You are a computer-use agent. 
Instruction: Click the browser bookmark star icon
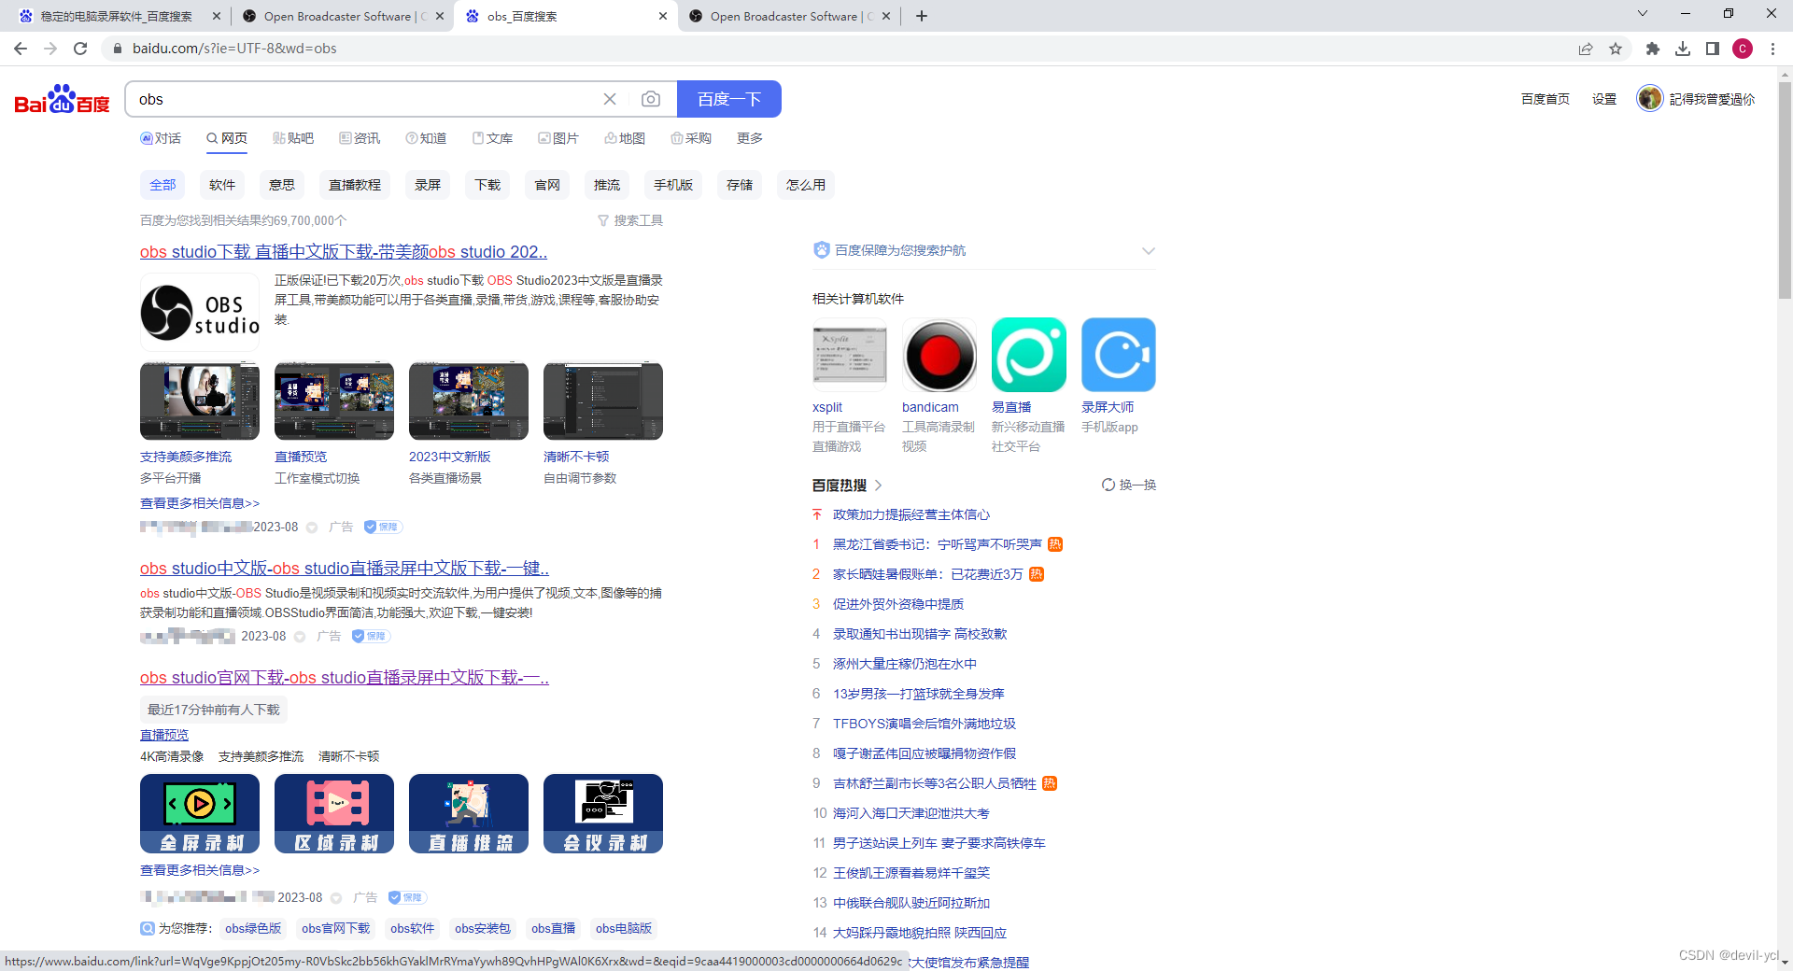1617,49
